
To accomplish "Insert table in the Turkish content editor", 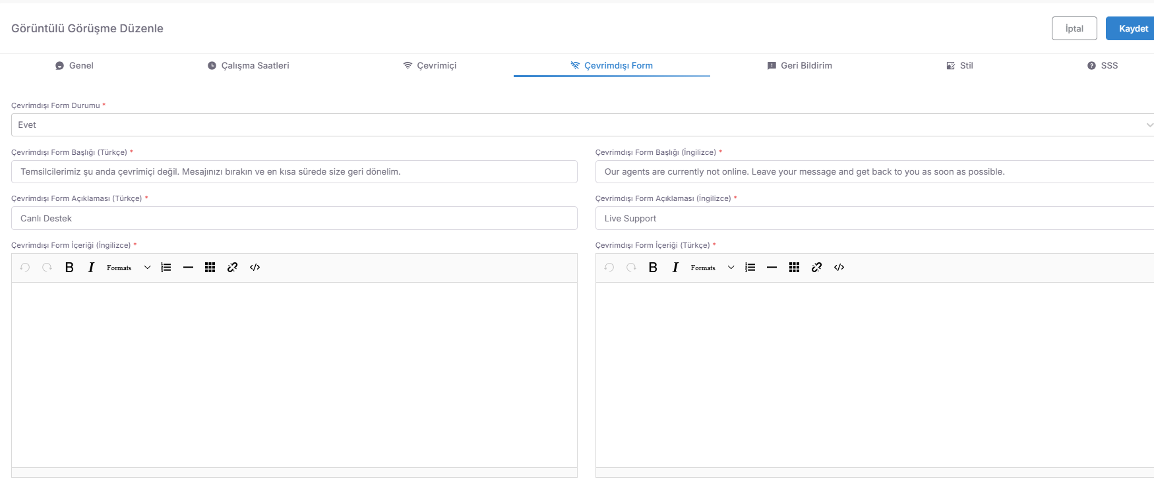I will pyautogui.click(x=795, y=268).
